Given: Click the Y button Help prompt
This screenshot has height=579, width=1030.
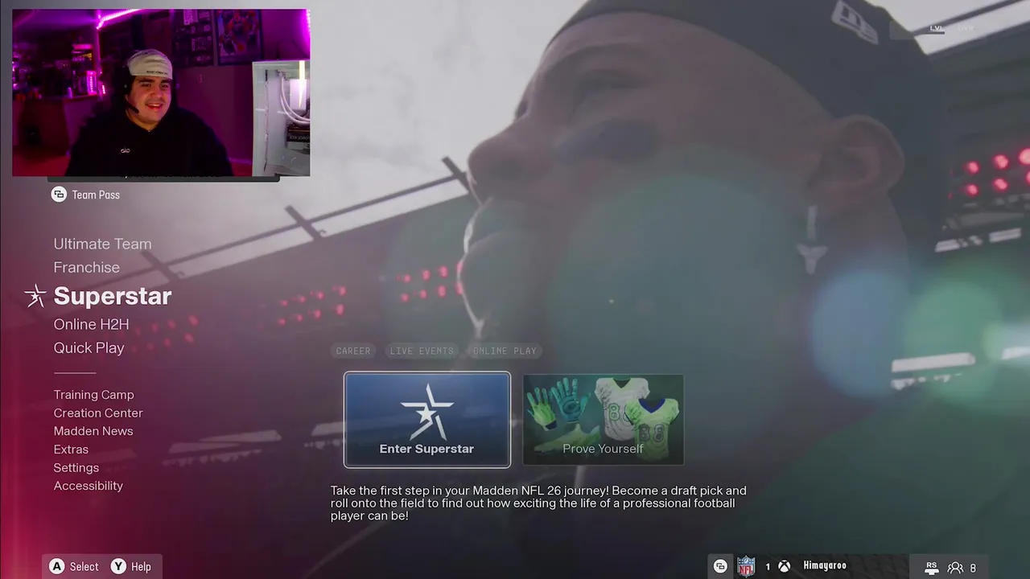Looking at the screenshot, I should click(131, 567).
